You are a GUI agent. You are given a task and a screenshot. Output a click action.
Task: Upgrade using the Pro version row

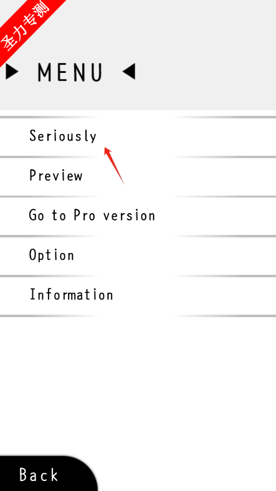tap(138, 216)
